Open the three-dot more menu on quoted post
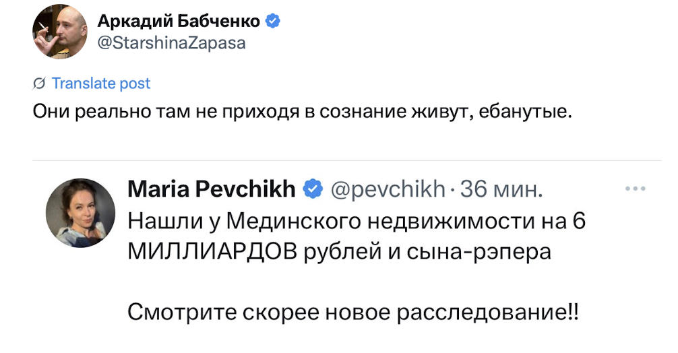Image resolution: width=678 pixels, height=353 pixels. 636,189
